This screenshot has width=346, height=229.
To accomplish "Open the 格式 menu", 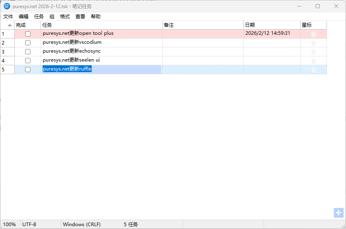I will (x=65, y=17).
